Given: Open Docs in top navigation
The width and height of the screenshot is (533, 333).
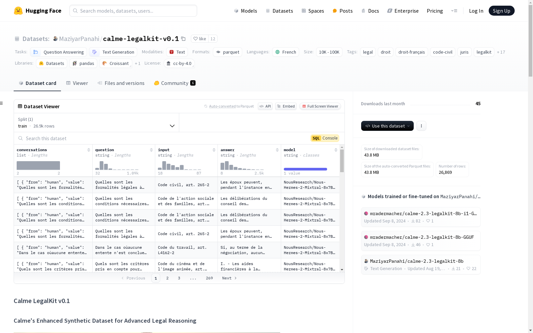Looking at the screenshot, I should pyautogui.click(x=370, y=11).
